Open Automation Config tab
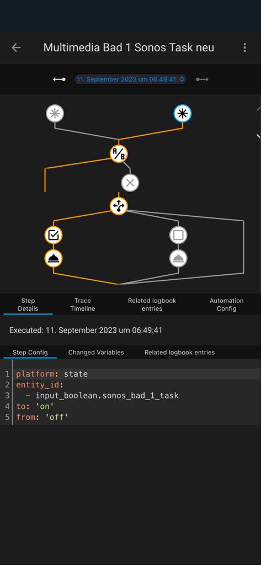The width and height of the screenshot is (261, 565). (x=226, y=305)
